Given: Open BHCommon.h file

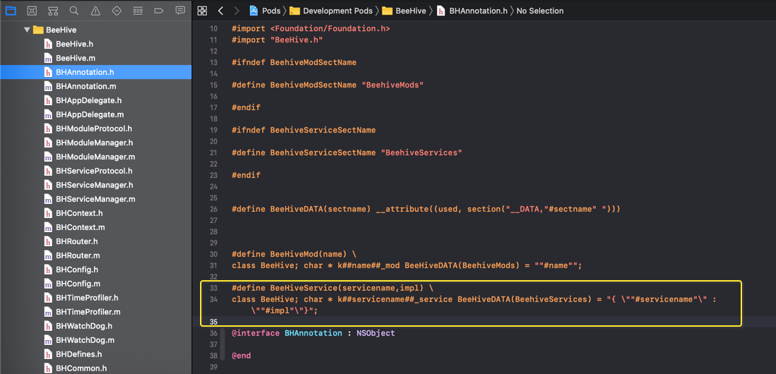Looking at the screenshot, I should [x=96, y=368].
